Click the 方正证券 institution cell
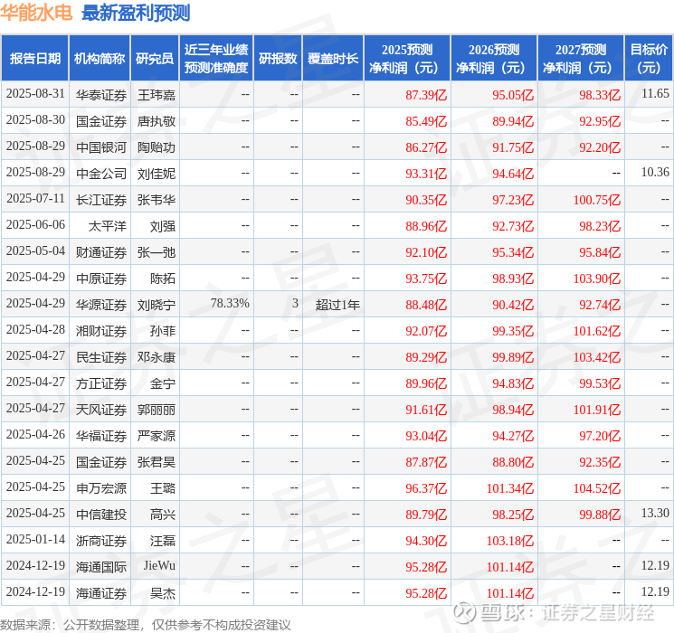Image resolution: width=674 pixels, height=633 pixels. [101, 383]
